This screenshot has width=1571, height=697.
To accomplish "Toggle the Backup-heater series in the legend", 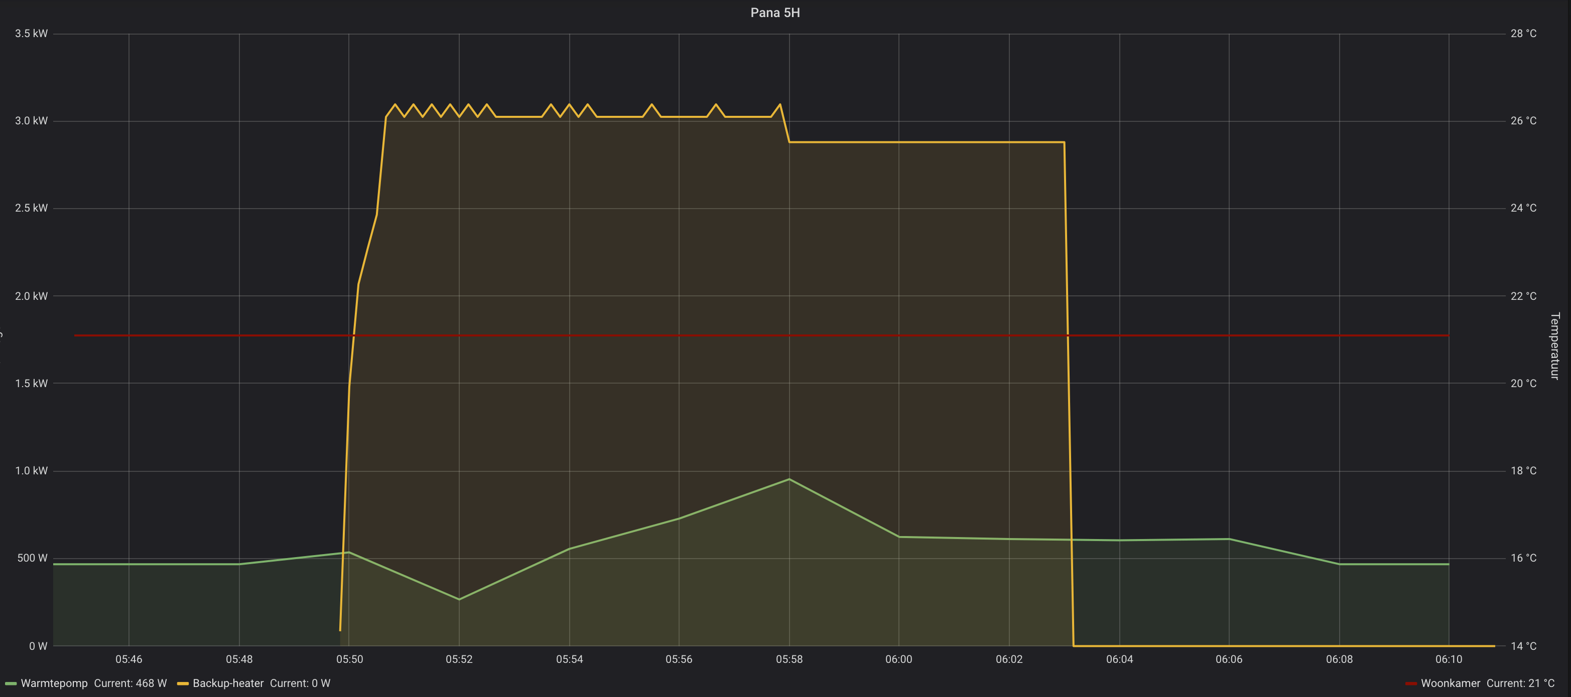I will [x=228, y=683].
